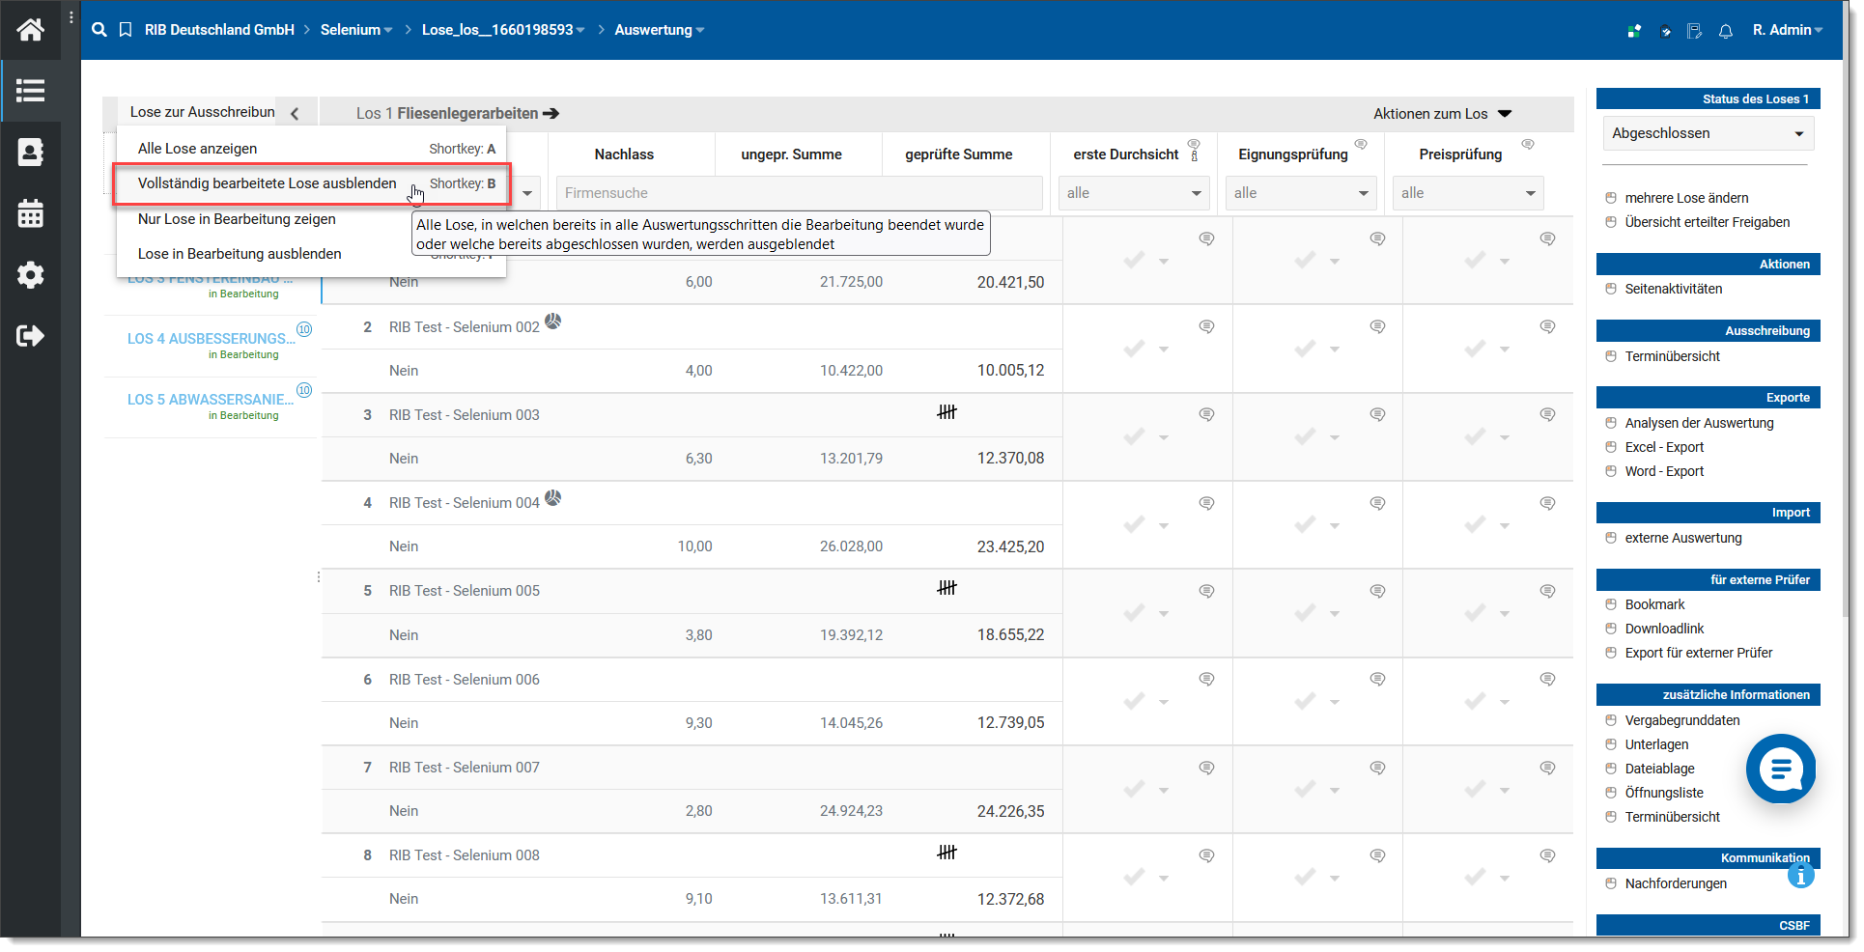The width and height of the screenshot is (1864, 952).
Task: Open the settings gear in sidebar
Action: (x=30, y=275)
